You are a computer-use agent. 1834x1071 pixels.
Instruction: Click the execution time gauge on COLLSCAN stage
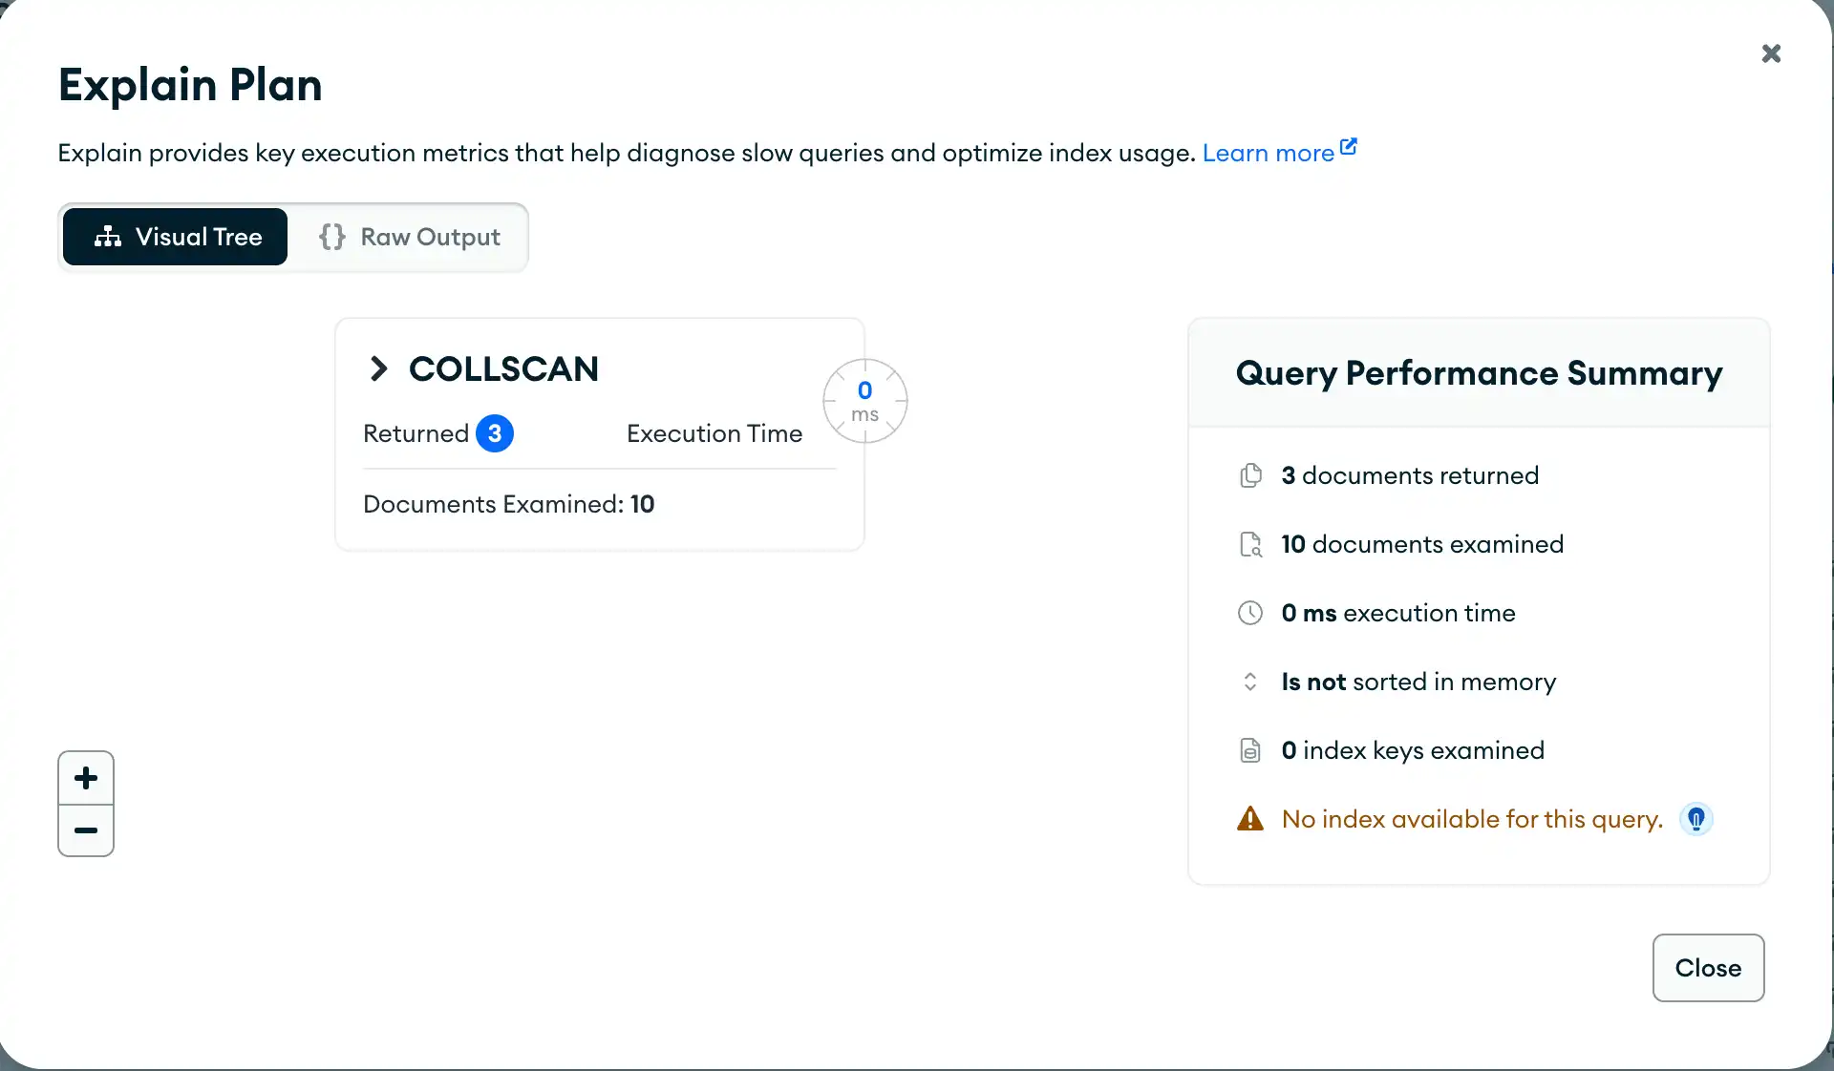pyautogui.click(x=864, y=401)
